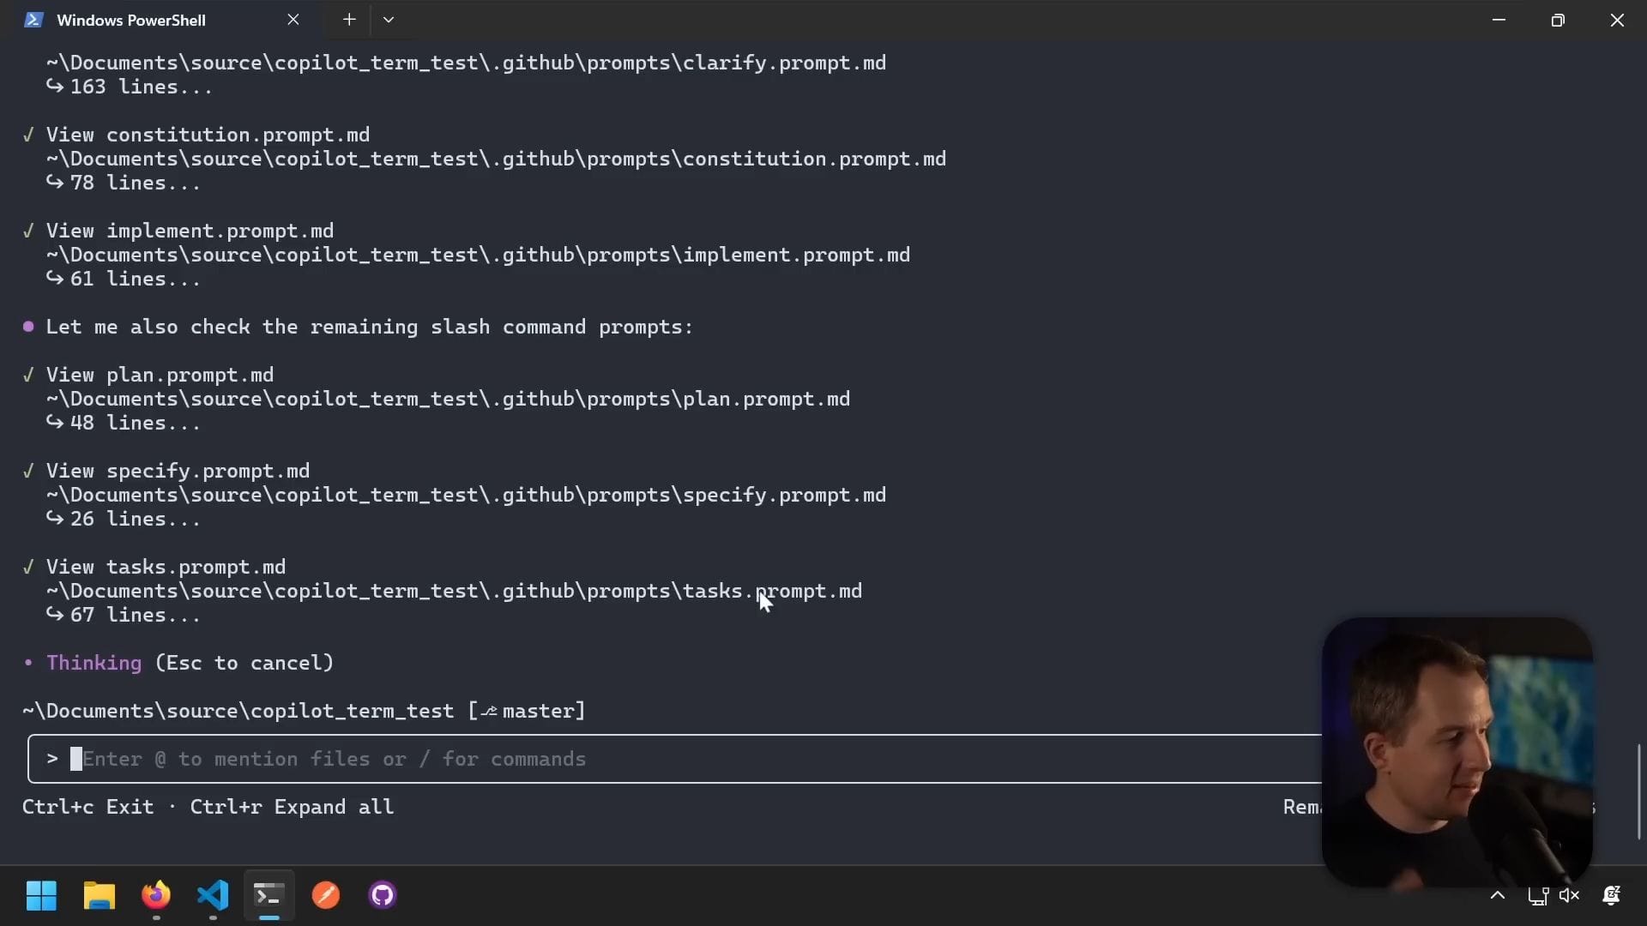
Task: Switch to Visual Studio Code
Action: pos(213,896)
